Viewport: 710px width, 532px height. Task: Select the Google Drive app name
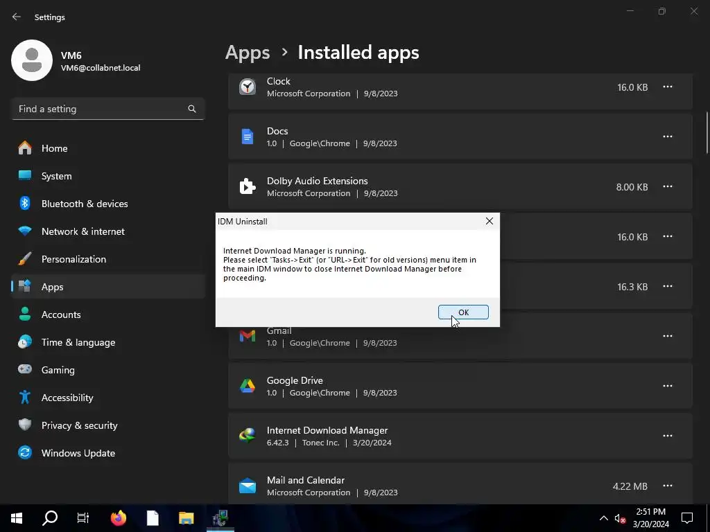[x=295, y=380]
